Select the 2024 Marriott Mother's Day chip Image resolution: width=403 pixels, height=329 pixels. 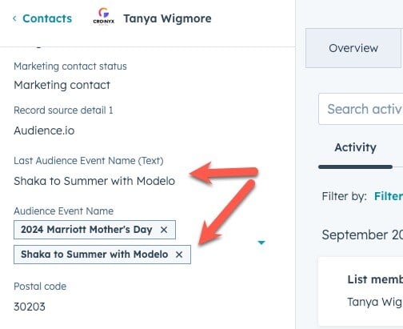pyautogui.click(x=86, y=230)
